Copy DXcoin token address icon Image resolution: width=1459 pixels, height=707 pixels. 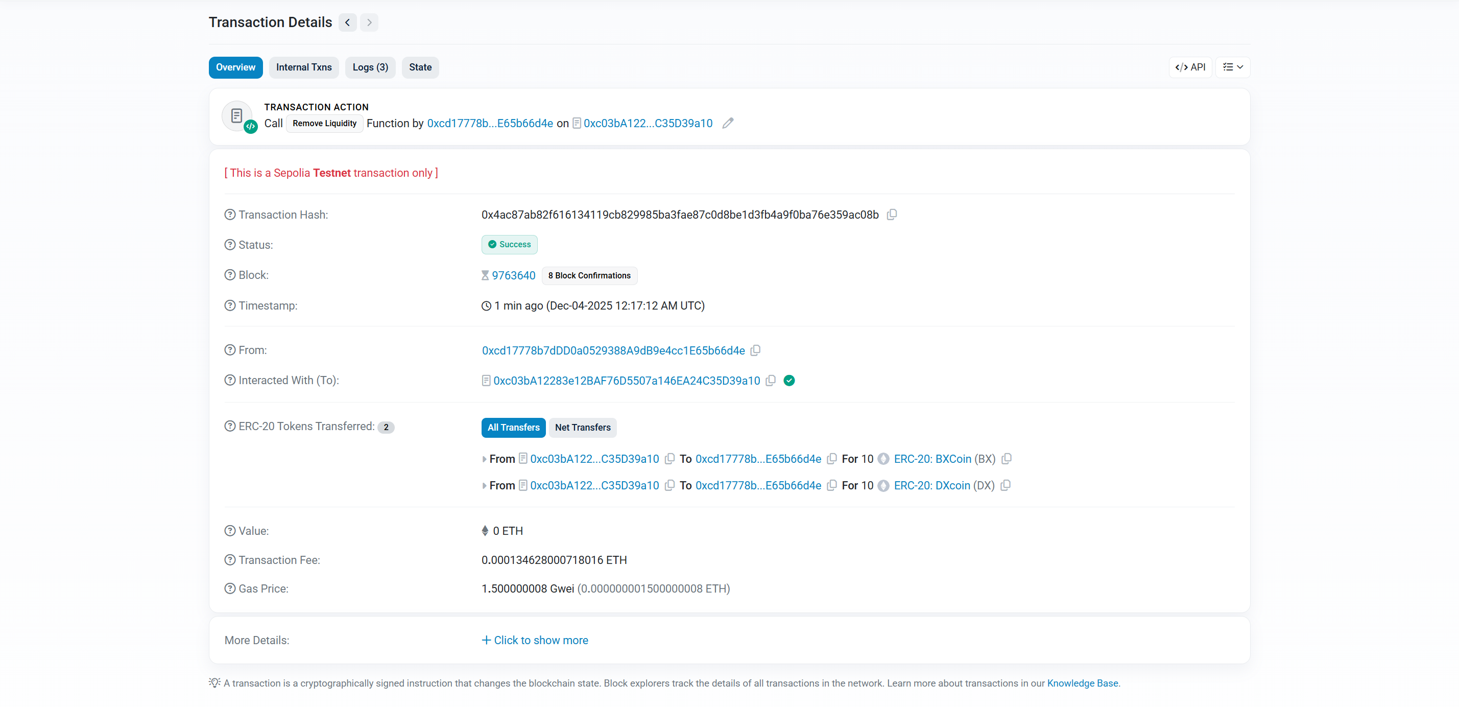(x=1005, y=485)
